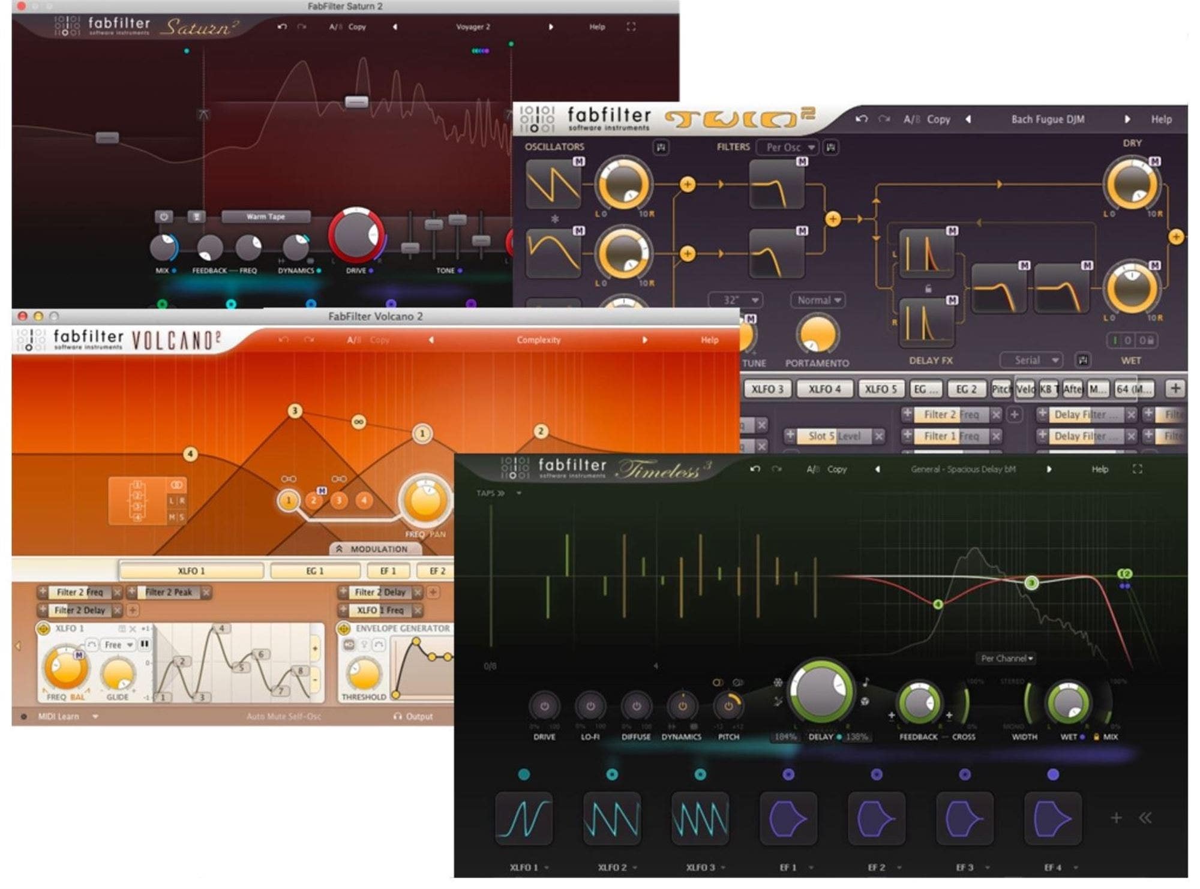This screenshot has width=1200, height=889.
Task: Go to next preset in Volcano 2
Action: pyautogui.click(x=644, y=340)
